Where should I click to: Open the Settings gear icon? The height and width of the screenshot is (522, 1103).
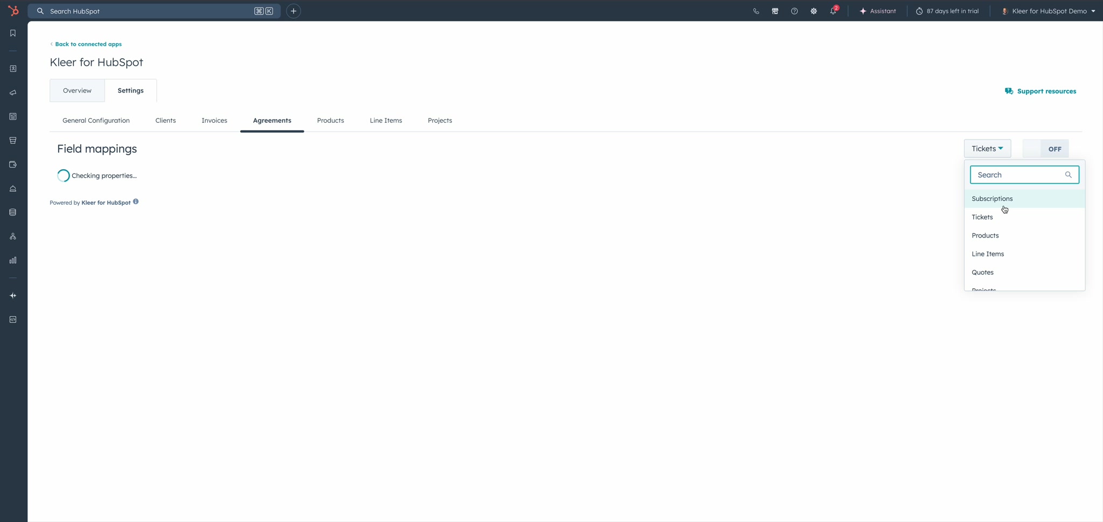[x=814, y=11]
